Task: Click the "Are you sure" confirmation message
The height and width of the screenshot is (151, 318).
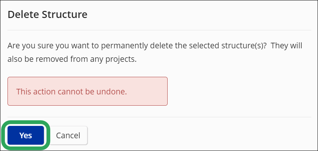Action: click(x=154, y=46)
